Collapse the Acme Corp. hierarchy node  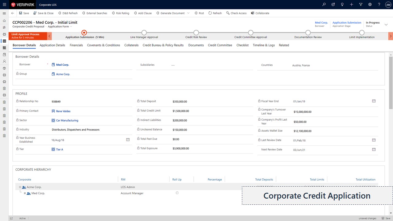click(x=20, y=187)
